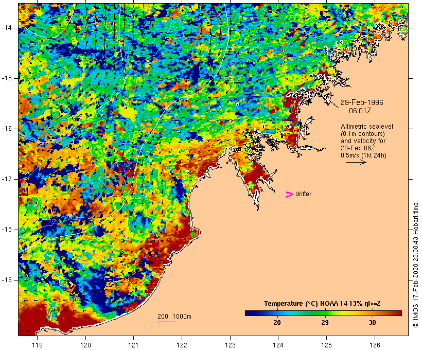This screenshot has height=350, width=422.
Task: Click the '0.5m/s (1kt 24h)' scale text
Action: click(x=363, y=155)
